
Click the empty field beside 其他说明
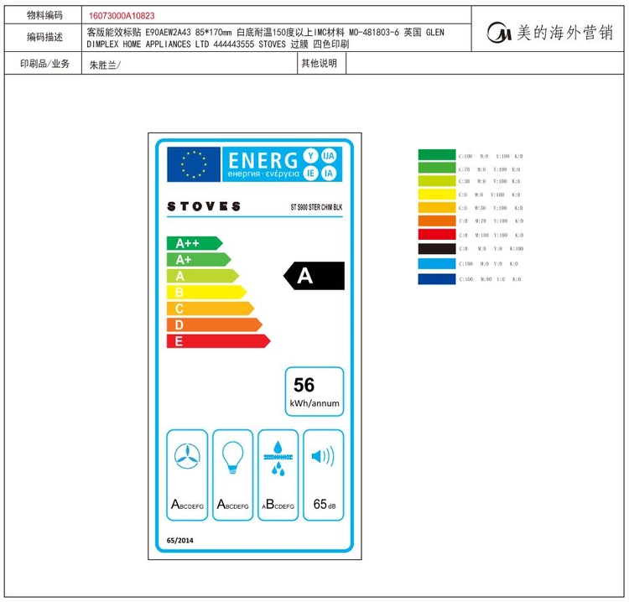pos(485,63)
